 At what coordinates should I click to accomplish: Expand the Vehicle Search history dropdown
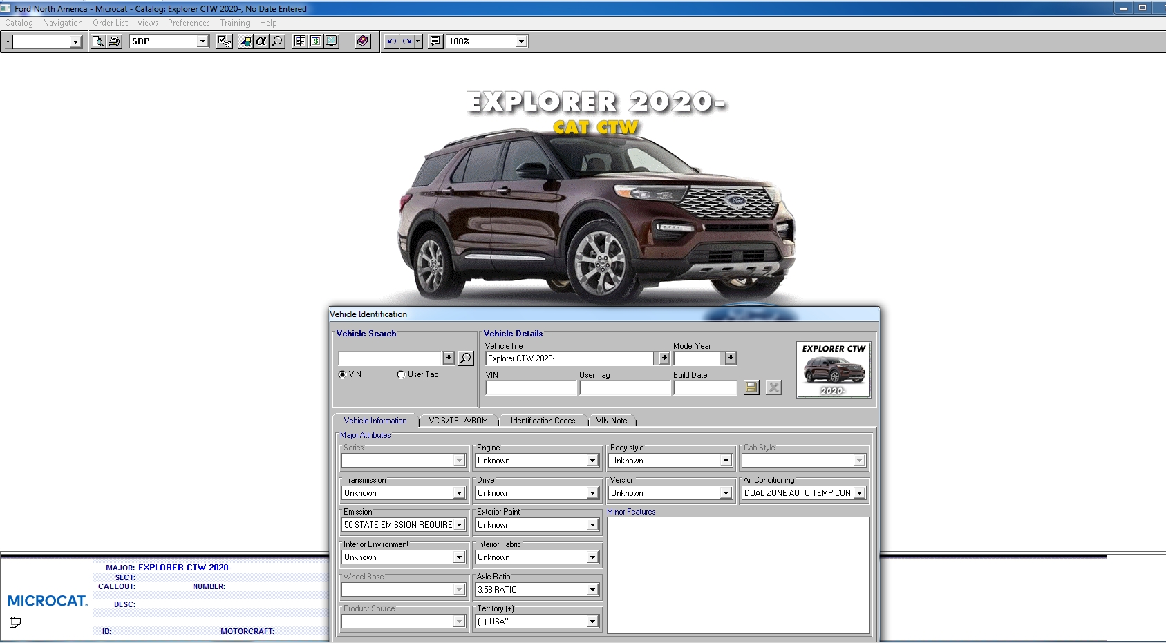coord(449,358)
